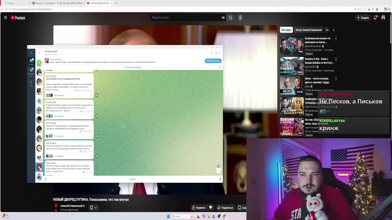Open the discussion icon at bottom left of Telegram
This screenshot has height=220, width=392.
[45, 179]
